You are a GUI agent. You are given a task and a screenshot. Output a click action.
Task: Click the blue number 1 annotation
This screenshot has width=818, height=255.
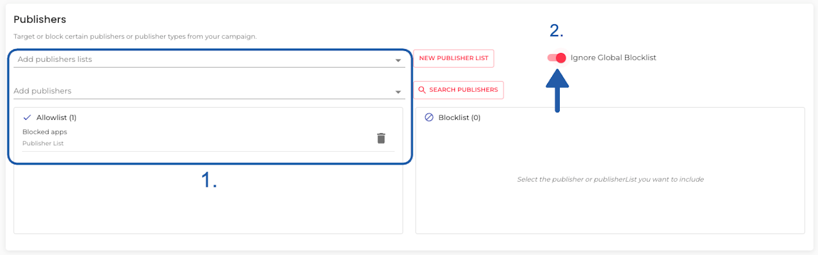coord(210,180)
